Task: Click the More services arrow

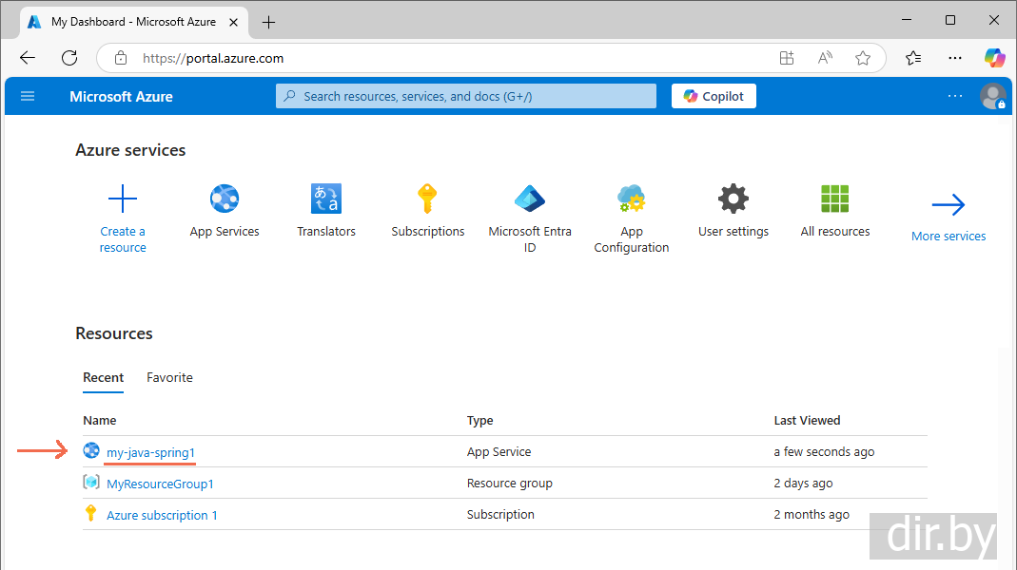Action: pyautogui.click(x=949, y=205)
